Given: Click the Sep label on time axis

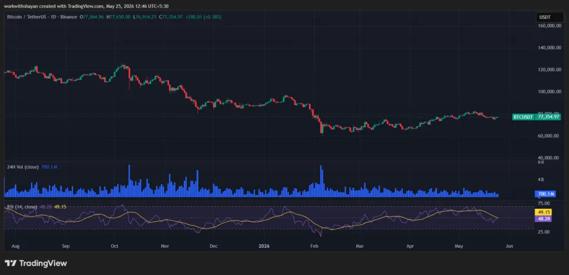Looking at the screenshot, I should (66, 246).
